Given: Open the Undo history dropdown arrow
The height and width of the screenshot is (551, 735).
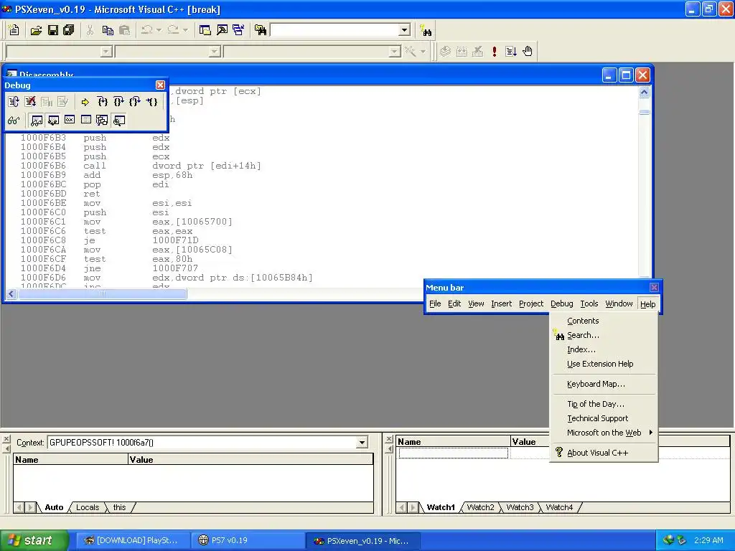Looking at the screenshot, I should [159, 30].
